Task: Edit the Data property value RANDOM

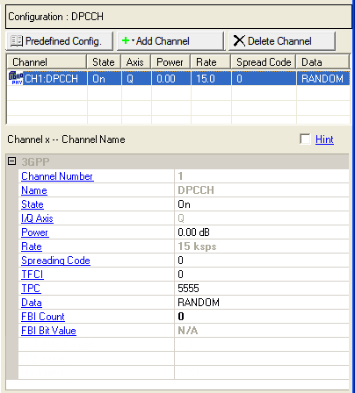Action: point(262,303)
